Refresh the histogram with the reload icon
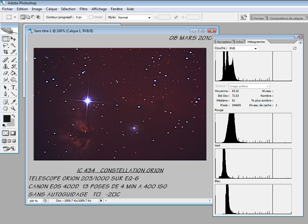 coord(295,48)
